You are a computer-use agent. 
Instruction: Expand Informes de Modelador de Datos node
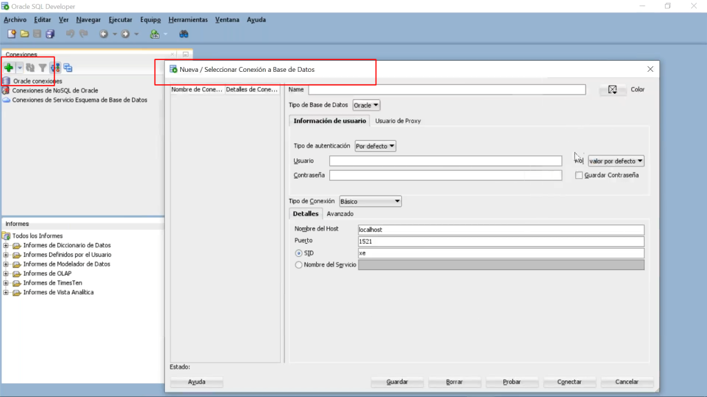pos(6,264)
